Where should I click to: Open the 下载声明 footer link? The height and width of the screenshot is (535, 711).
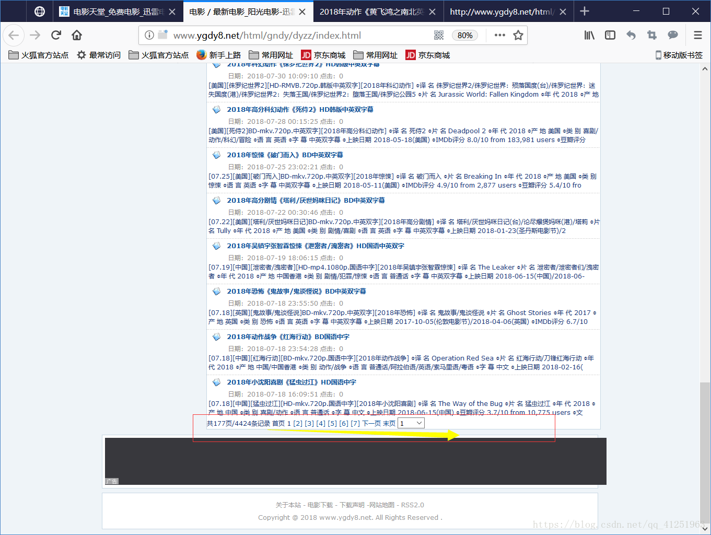click(353, 505)
